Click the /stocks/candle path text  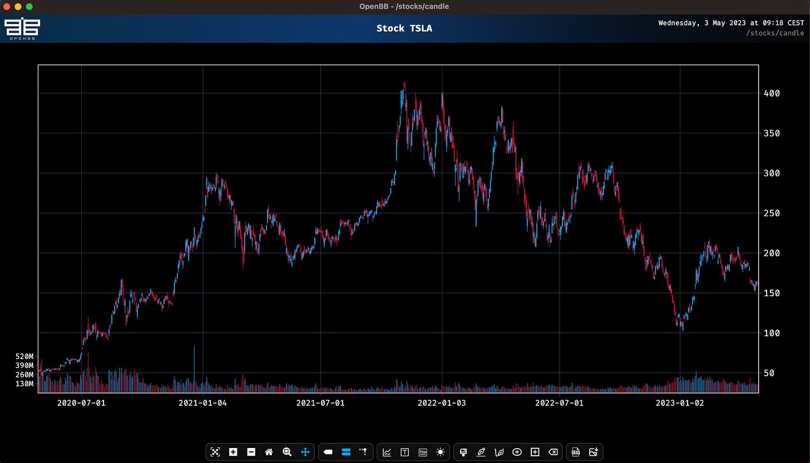(775, 33)
